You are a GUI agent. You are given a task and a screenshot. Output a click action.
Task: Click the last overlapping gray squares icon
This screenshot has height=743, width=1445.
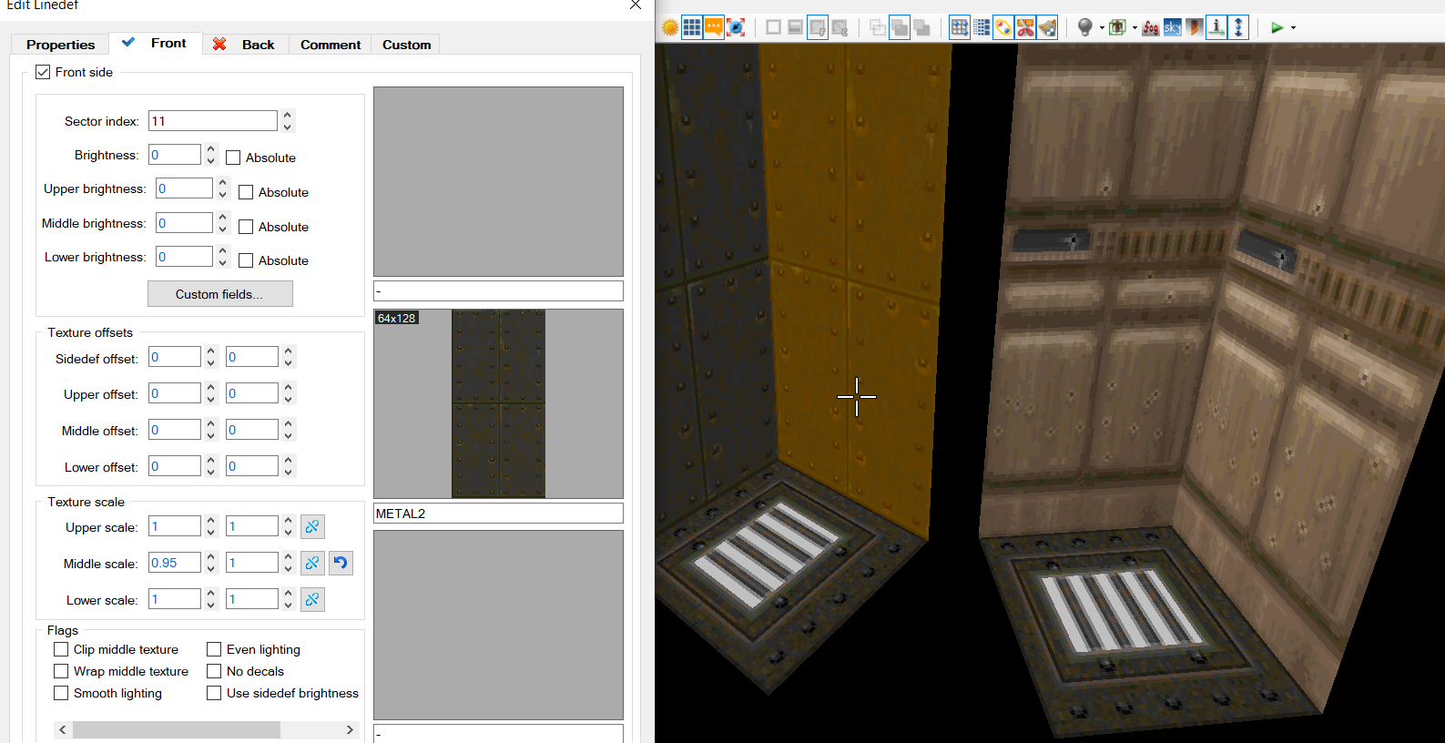point(921,27)
